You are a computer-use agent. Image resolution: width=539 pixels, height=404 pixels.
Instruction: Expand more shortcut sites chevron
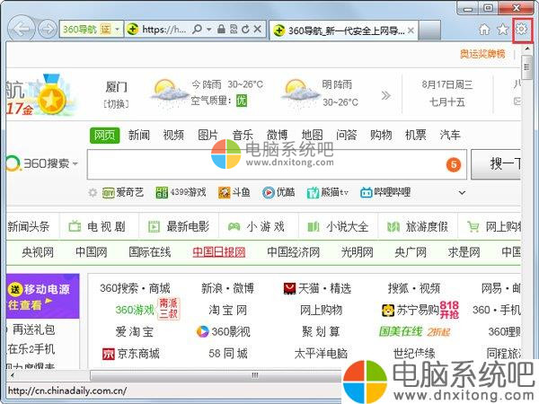(462, 192)
